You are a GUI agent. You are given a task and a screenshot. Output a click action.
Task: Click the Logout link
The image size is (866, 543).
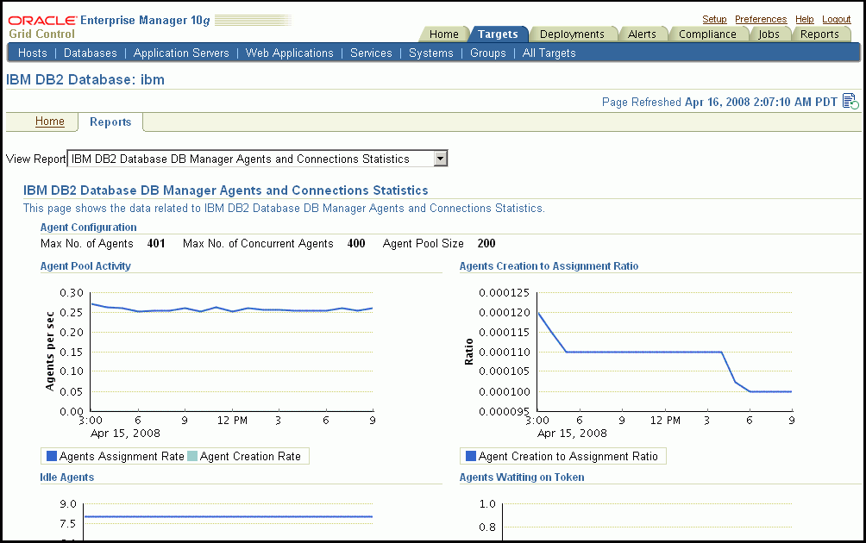(836, 19)
